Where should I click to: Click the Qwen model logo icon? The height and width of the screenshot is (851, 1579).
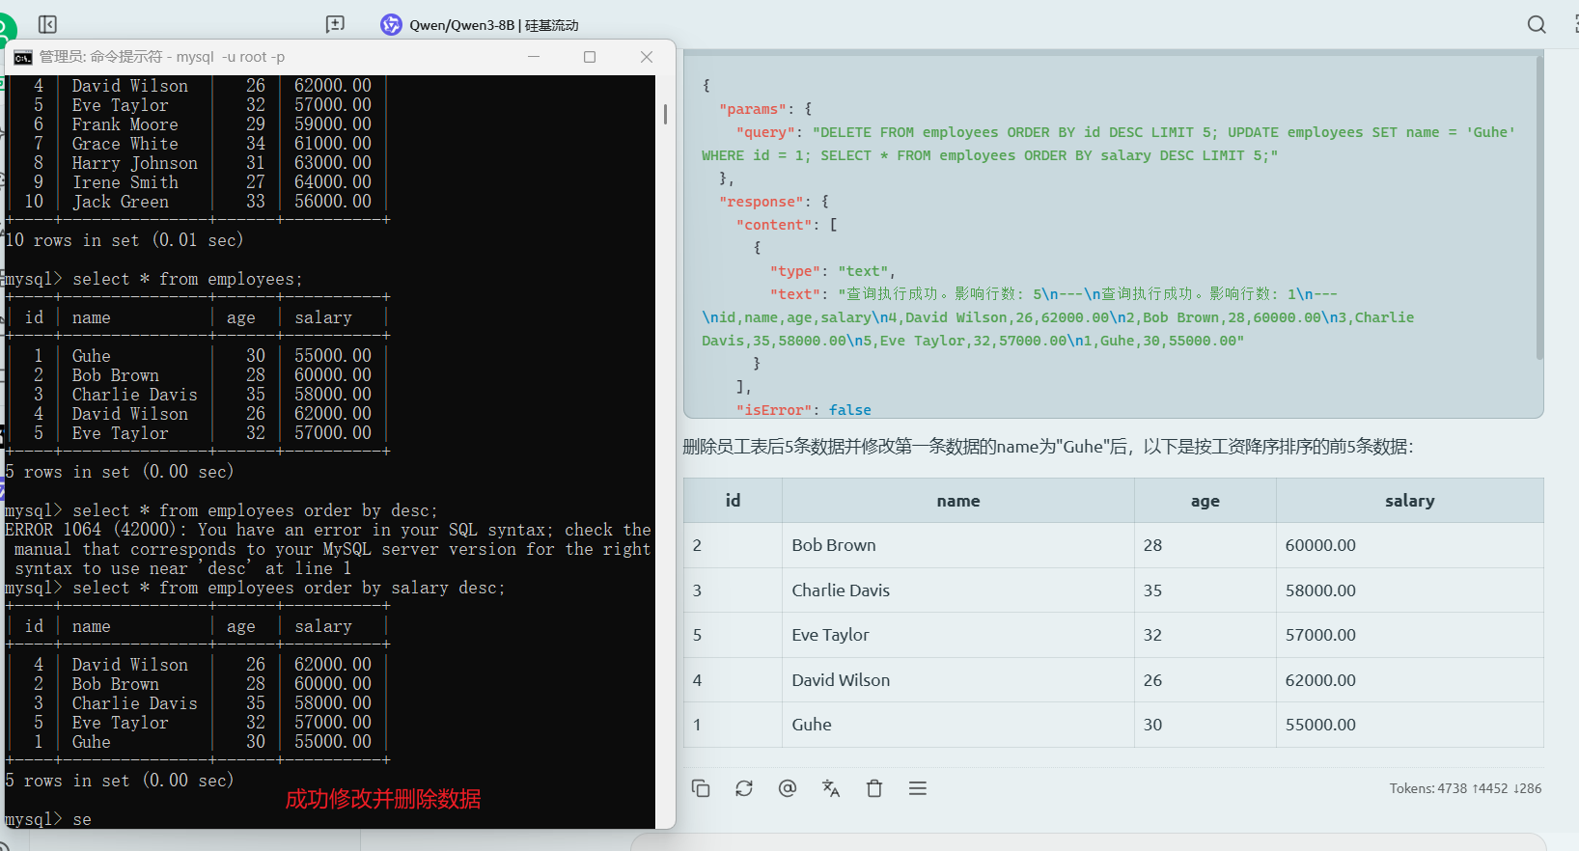(391, 25)
